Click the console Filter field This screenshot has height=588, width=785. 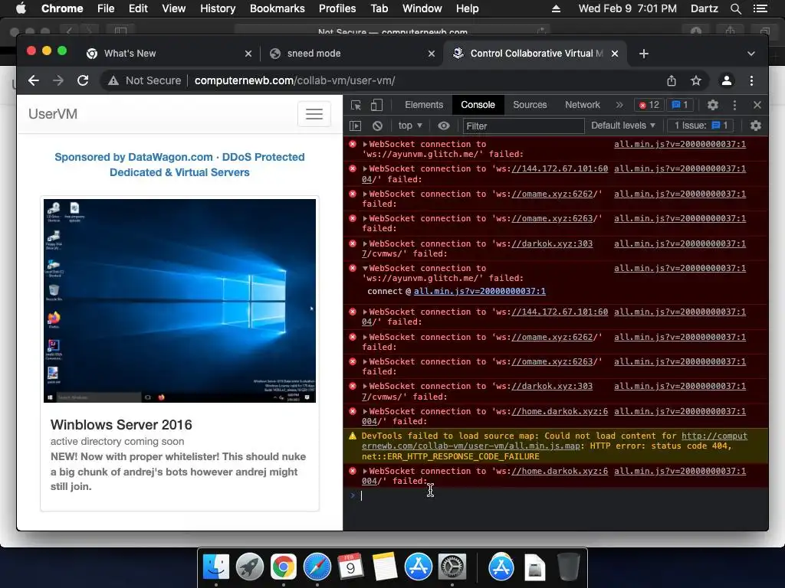(x=523, y=126)
